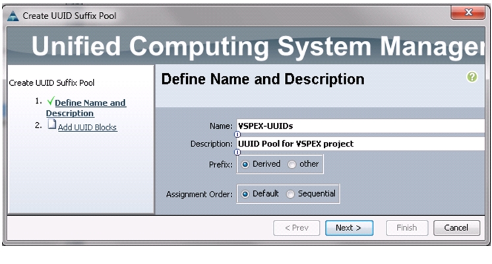Screen dimensions: 492x264
Task: Close the Create UUID Suffix Pool dialog
Action: click(x=468, y=13)
